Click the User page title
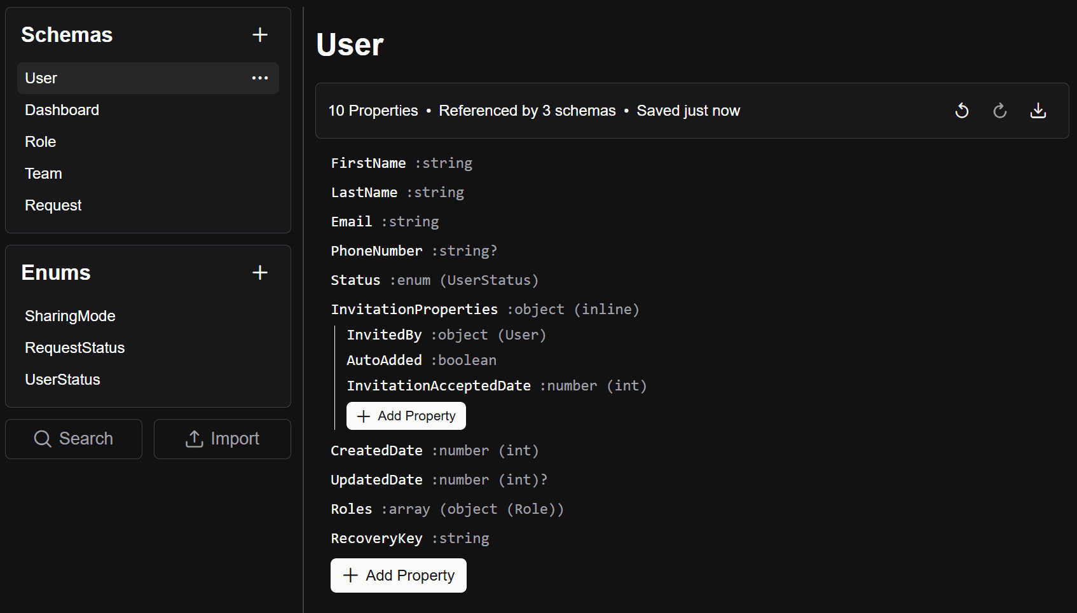The height and width of the screenshot is (613, 1077). [x=350, y=45]
